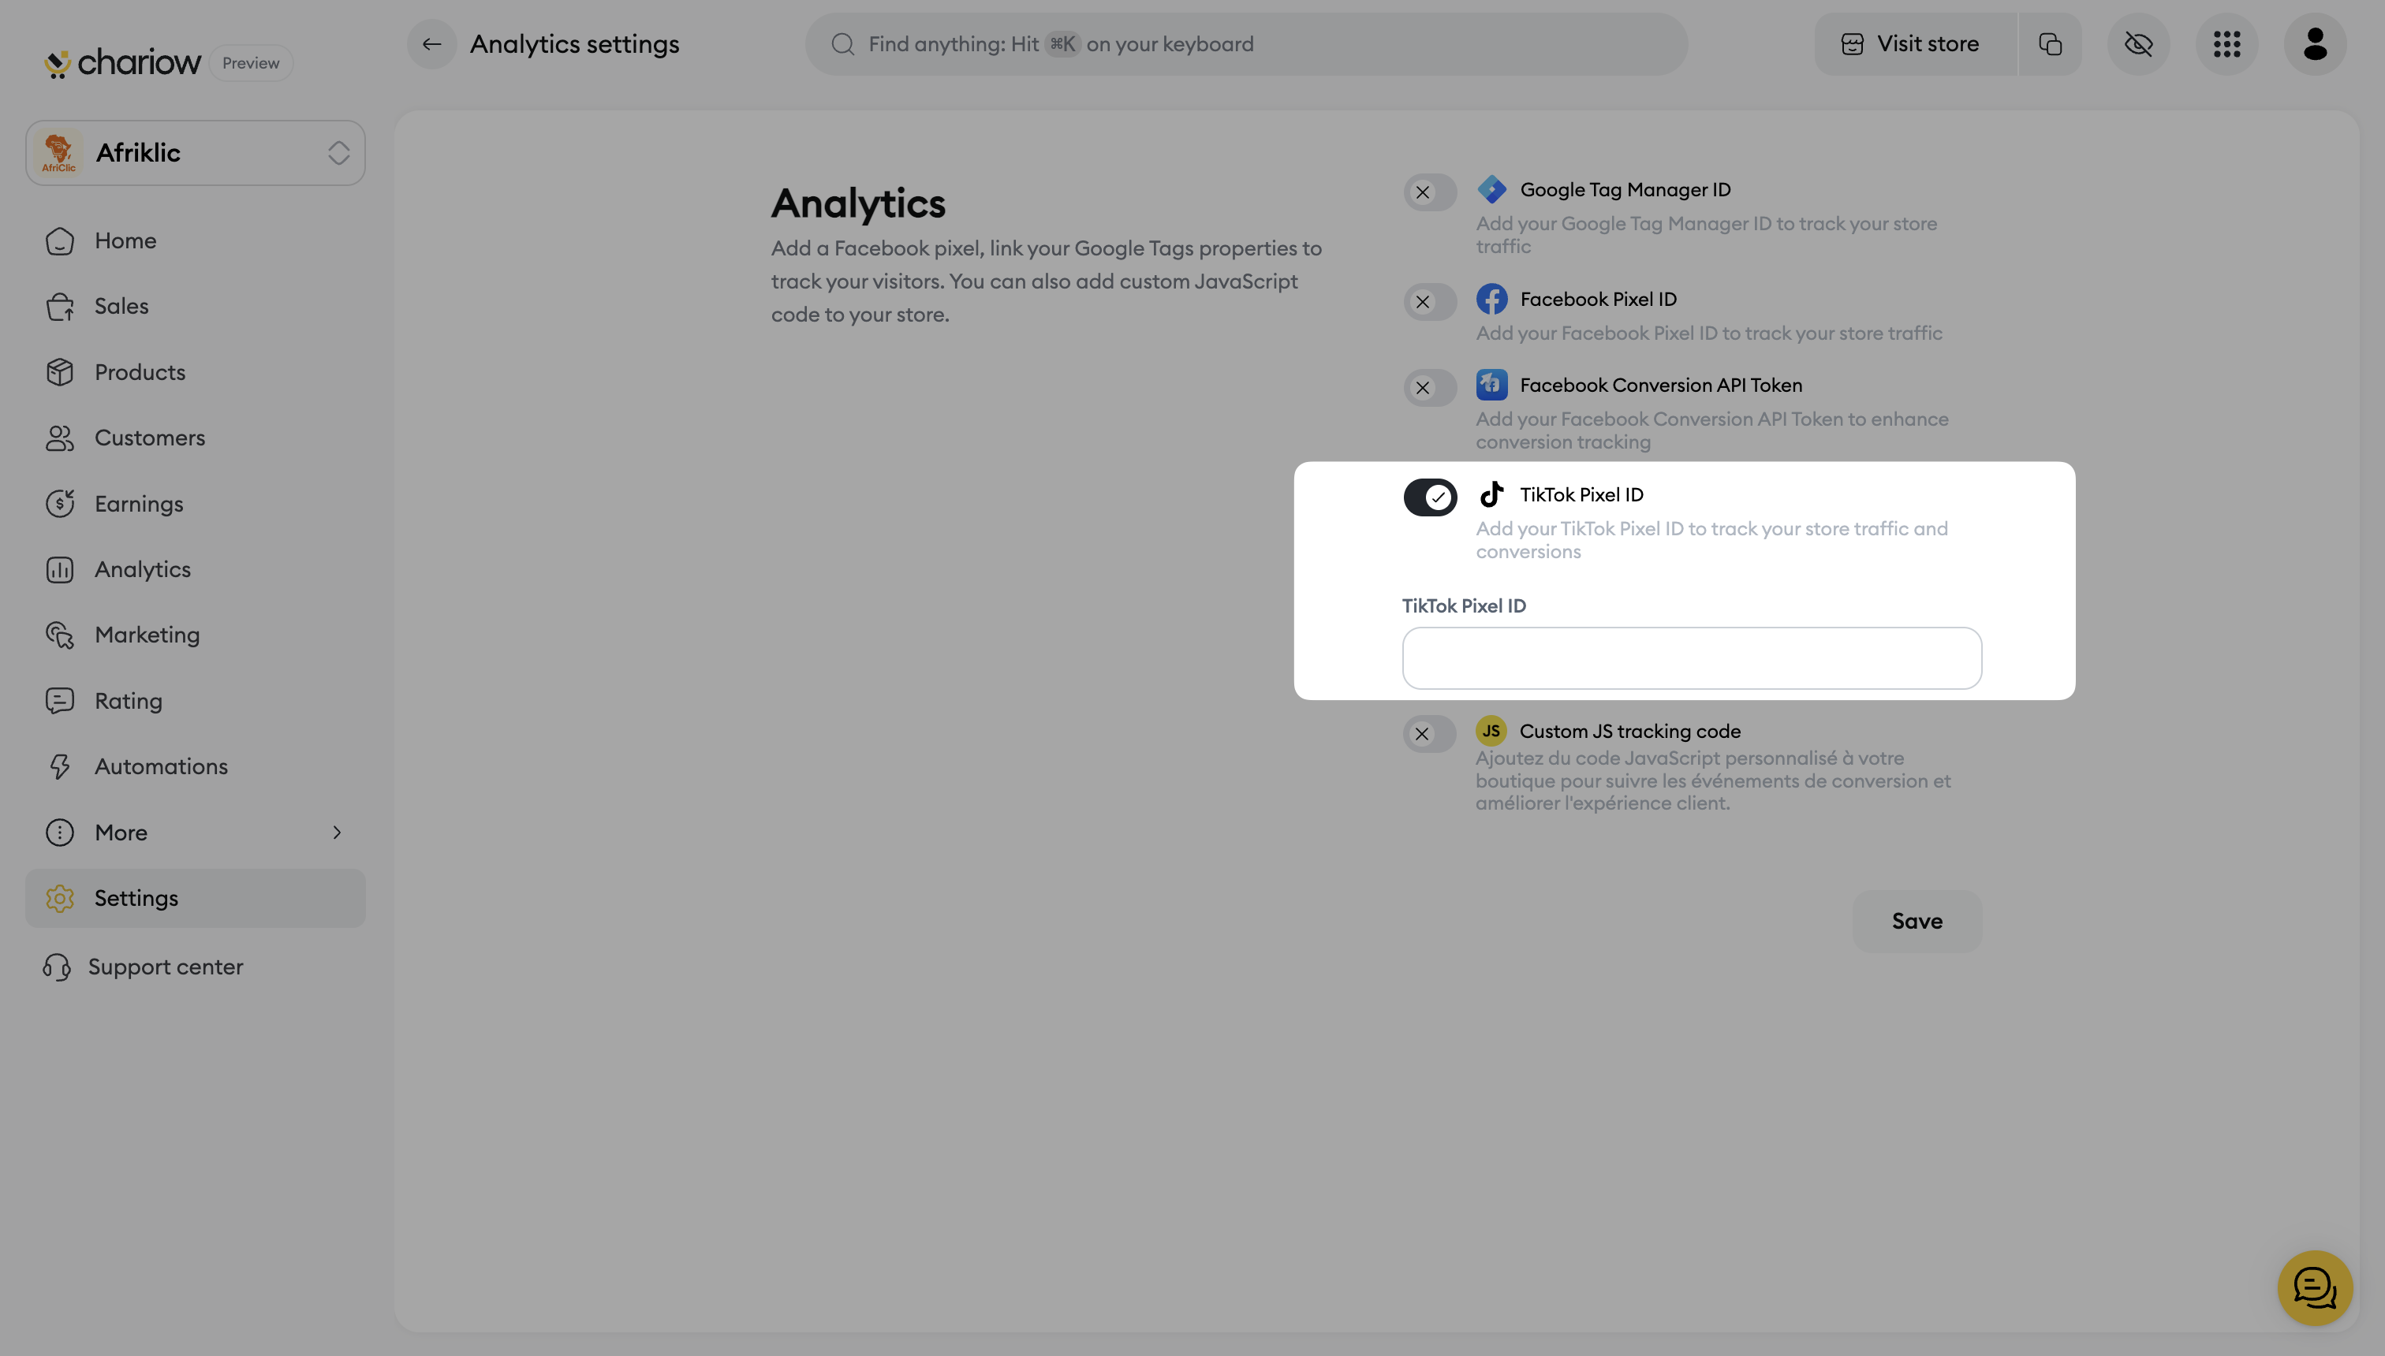Click the Earnings icon in sidebar
The image size is (2385, 1356).
(x=60, y=504)
